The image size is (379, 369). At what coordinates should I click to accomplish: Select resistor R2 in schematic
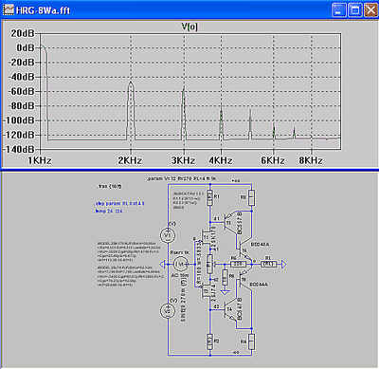209,341
